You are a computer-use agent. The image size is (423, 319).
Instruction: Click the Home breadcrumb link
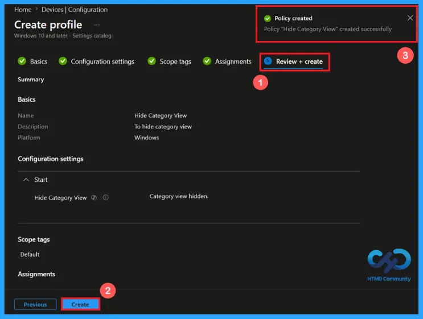point(23,10)
